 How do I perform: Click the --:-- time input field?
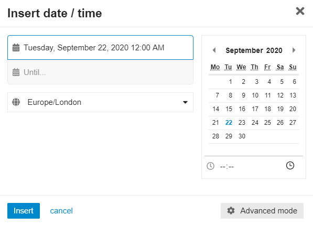[227, 166]
